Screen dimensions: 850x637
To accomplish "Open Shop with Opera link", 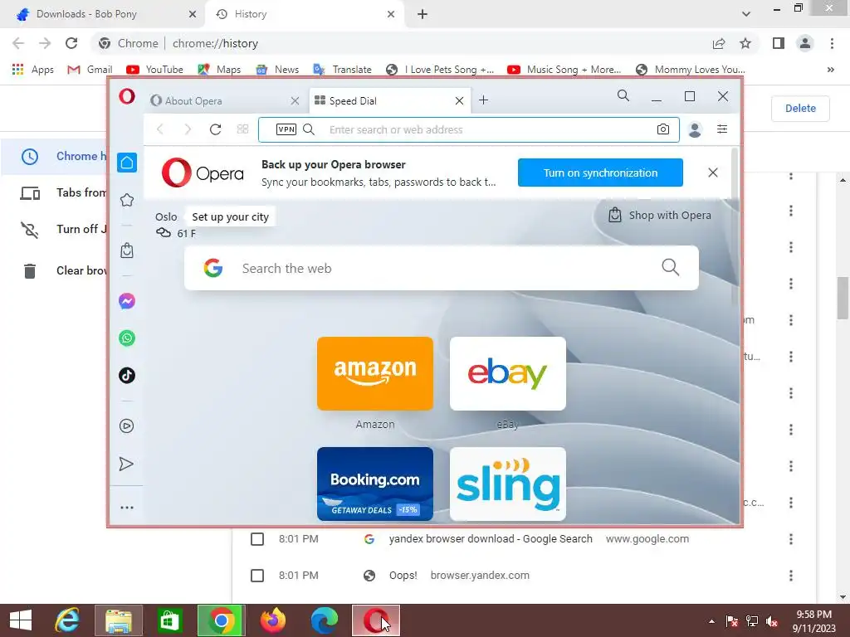I will click(660, 215).
